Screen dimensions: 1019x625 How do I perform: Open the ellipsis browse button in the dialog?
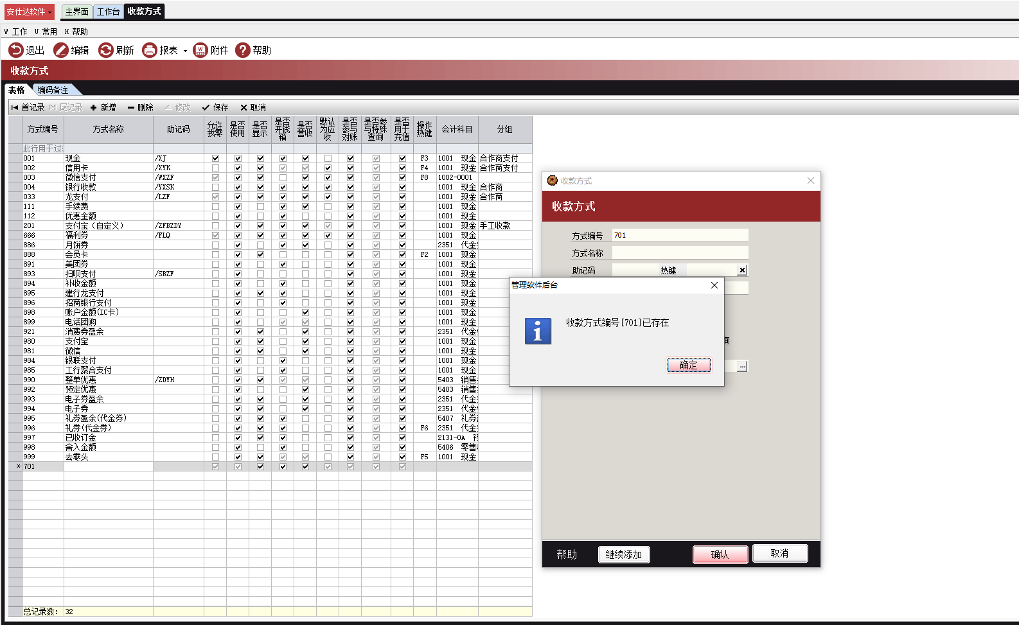coord(742,366)
